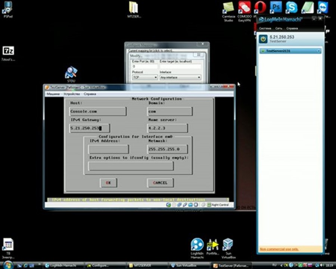The image size is (336, 269).
Task: Open the Protocol TCP dropdown in PortMapper
Action: [145, 77]
